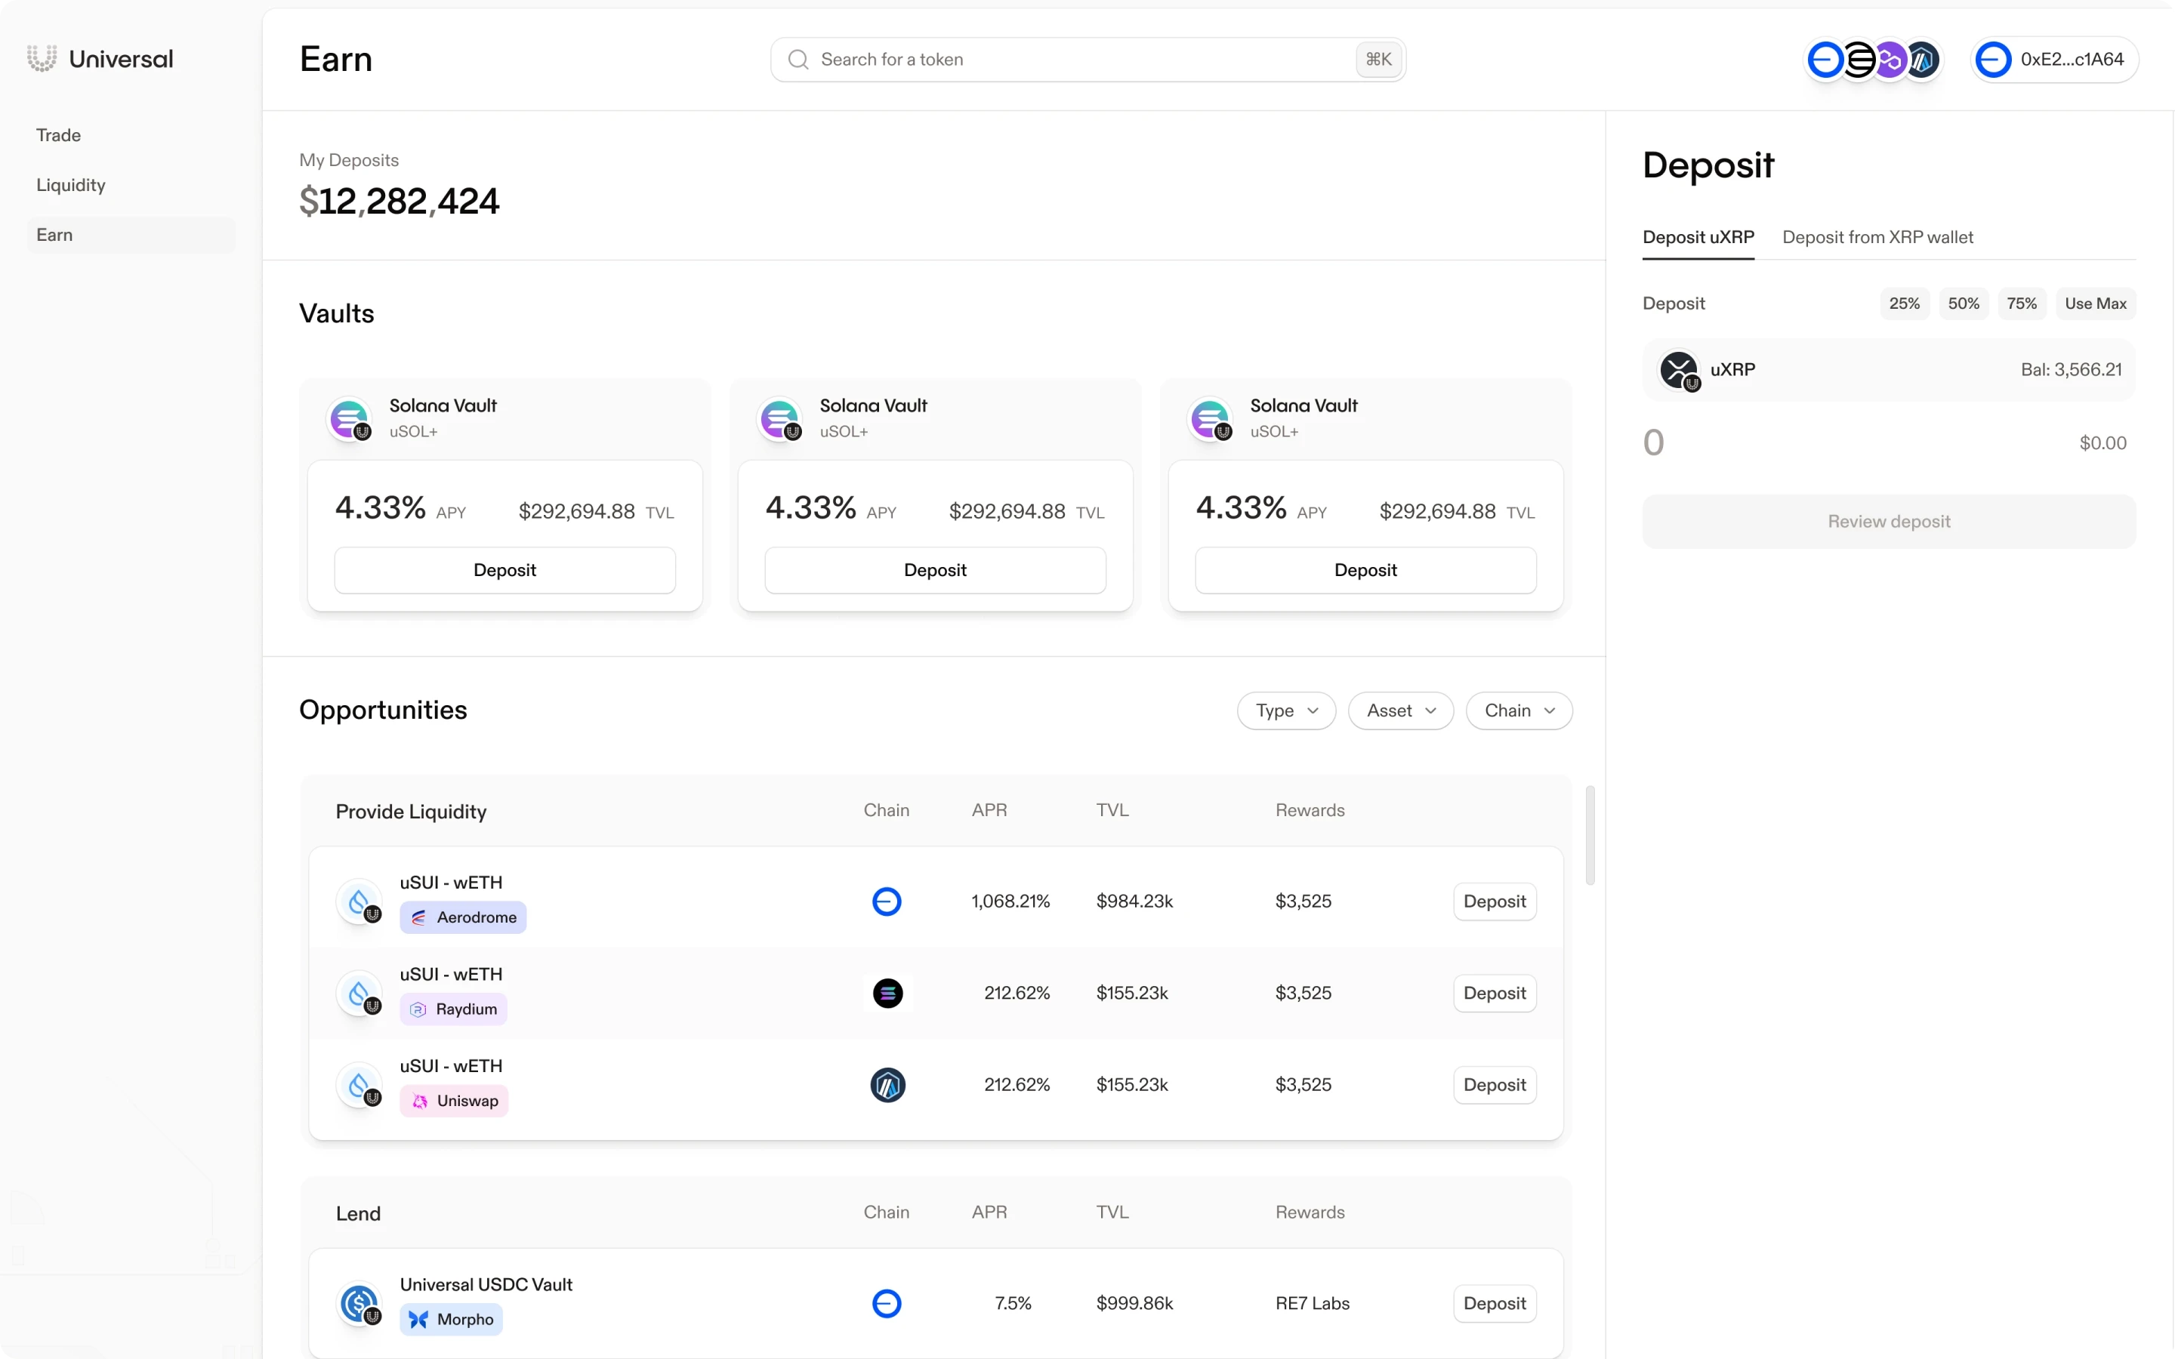Click the Arbitrum chain icon in header
The width and height of the screenshot is (2175, 1359).
1923,60
